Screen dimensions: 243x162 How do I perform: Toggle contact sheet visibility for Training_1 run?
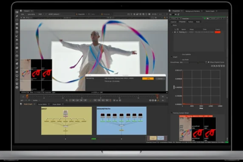[x=178, y=32]
